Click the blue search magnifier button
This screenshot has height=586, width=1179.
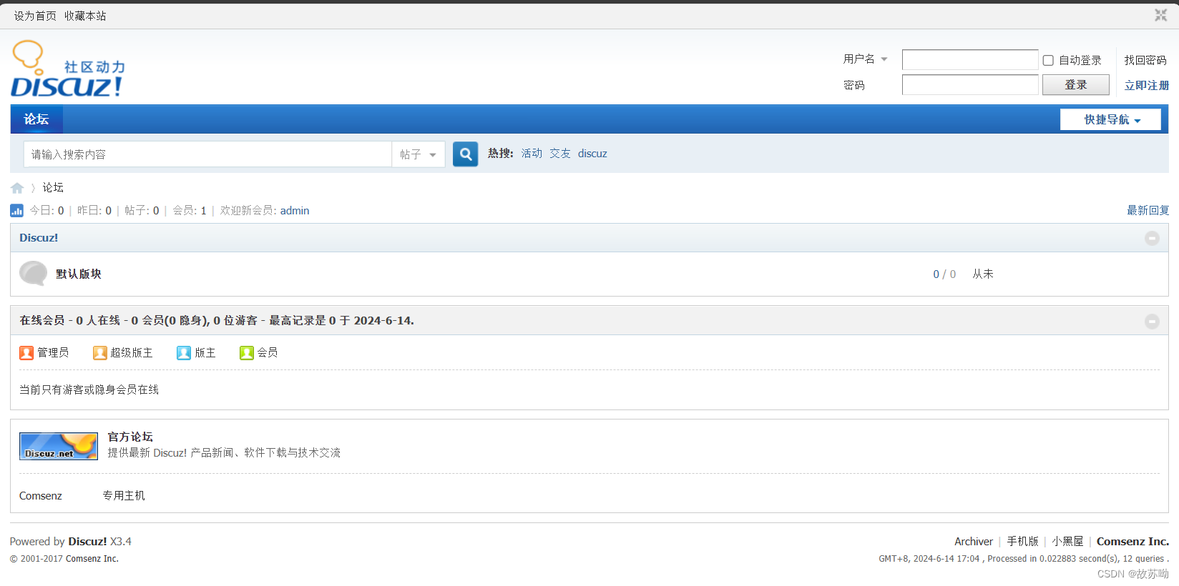[x=465, y=154]
